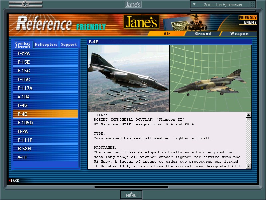The width and height of the screenshot is (266, 200).
Task: Select the Helicopters tab
Action: [46, 44]
